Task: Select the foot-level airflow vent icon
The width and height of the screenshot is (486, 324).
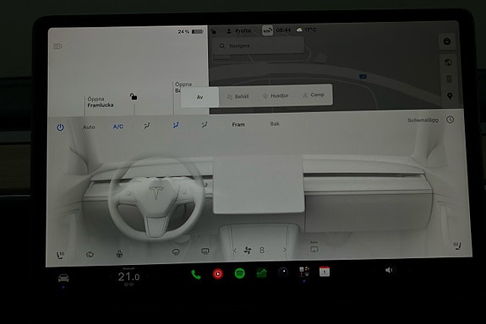Action: pos(205,125)
